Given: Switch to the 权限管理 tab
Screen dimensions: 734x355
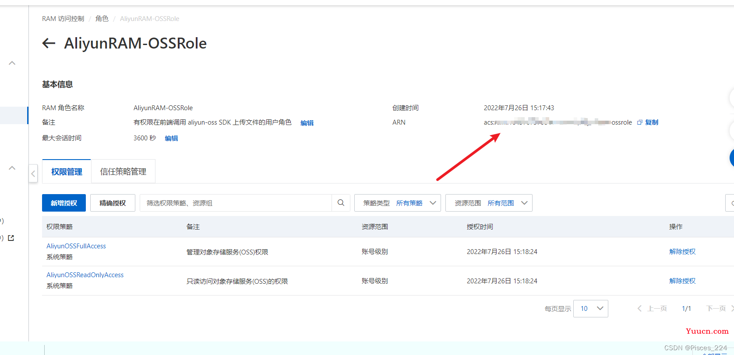Looking at the screenshot, I should [x=67, y=172].
